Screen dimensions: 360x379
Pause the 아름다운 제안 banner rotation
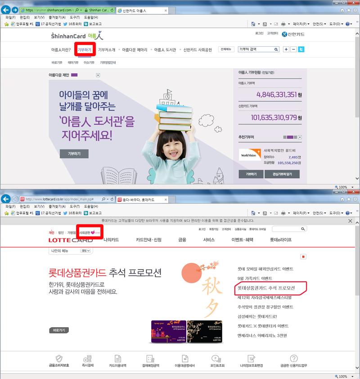(98, 75)
